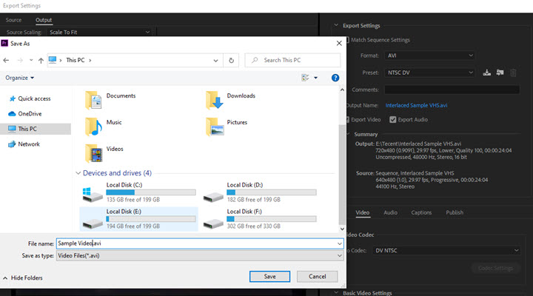Switch to the Source tab in Export Settings

tap(13, 20)
